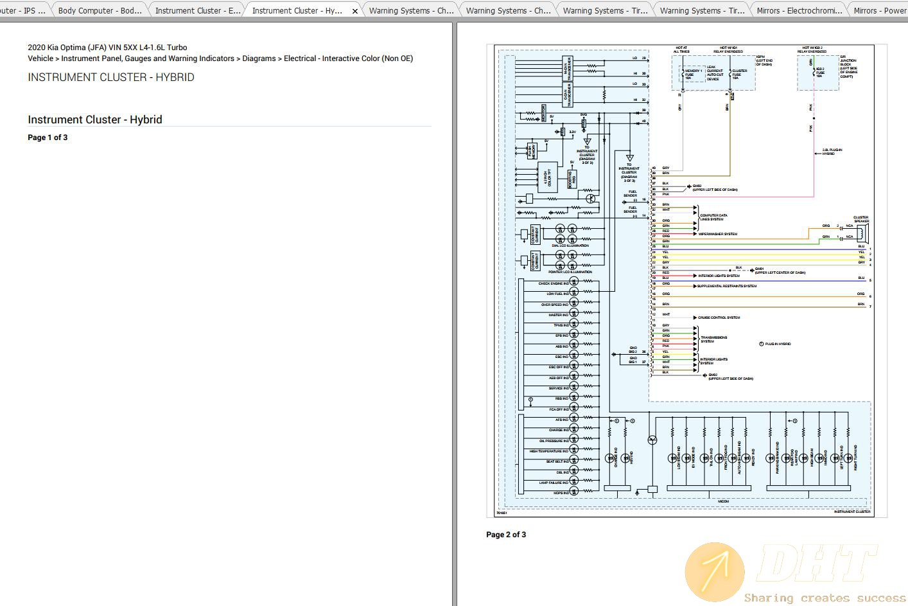
Task: Open the Mirrors - Electrochromi... tab
Action: coord(799,10)
